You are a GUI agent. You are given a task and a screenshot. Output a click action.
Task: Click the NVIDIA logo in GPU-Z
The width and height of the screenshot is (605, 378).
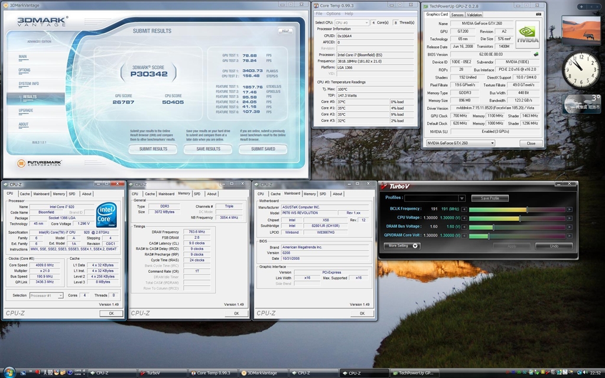[x=527, y=33]
